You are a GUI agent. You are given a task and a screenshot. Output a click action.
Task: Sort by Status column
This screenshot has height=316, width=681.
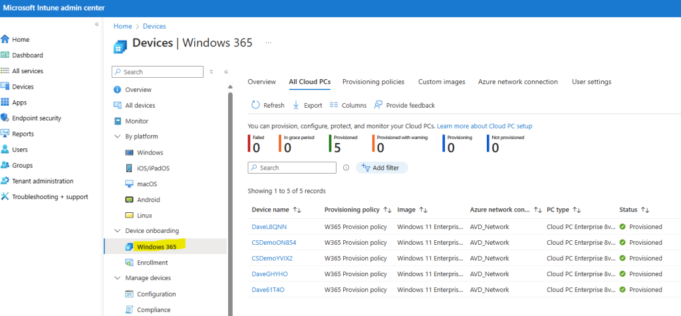[x=634, y=210]
